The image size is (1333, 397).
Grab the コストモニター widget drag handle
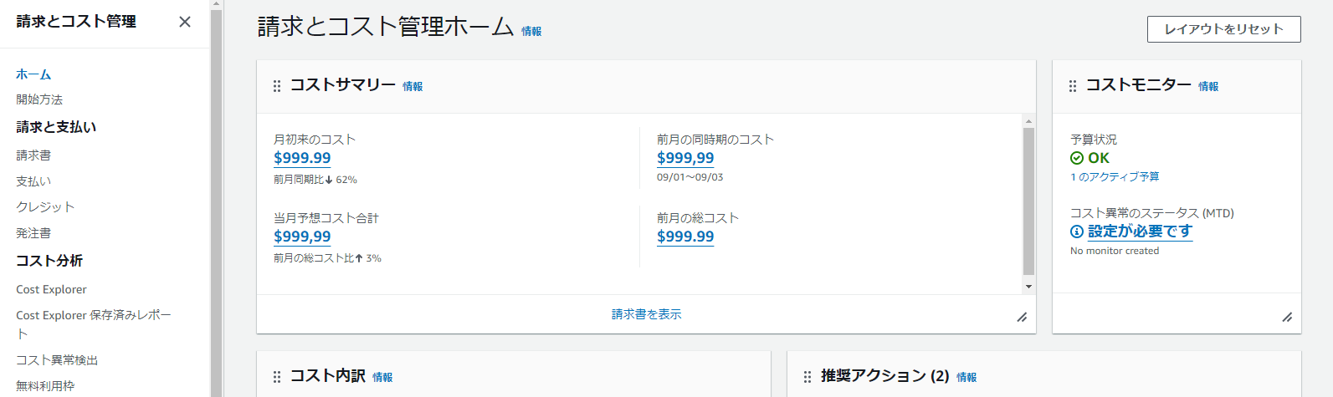[1073, 86]
